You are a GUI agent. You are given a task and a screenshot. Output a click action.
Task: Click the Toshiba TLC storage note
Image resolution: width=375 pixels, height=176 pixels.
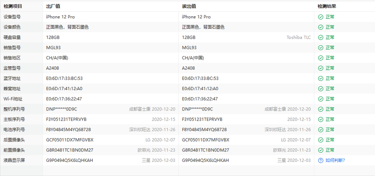(x=299, y=37)
